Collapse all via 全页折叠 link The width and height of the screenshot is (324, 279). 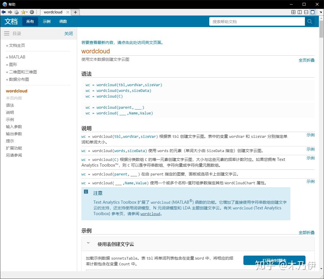tap(306, 60)
